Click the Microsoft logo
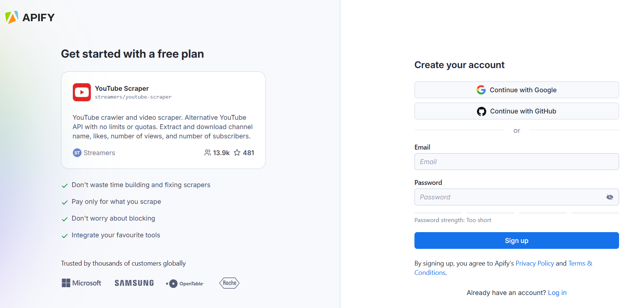644x308 pixels. (x=81, y=283)
